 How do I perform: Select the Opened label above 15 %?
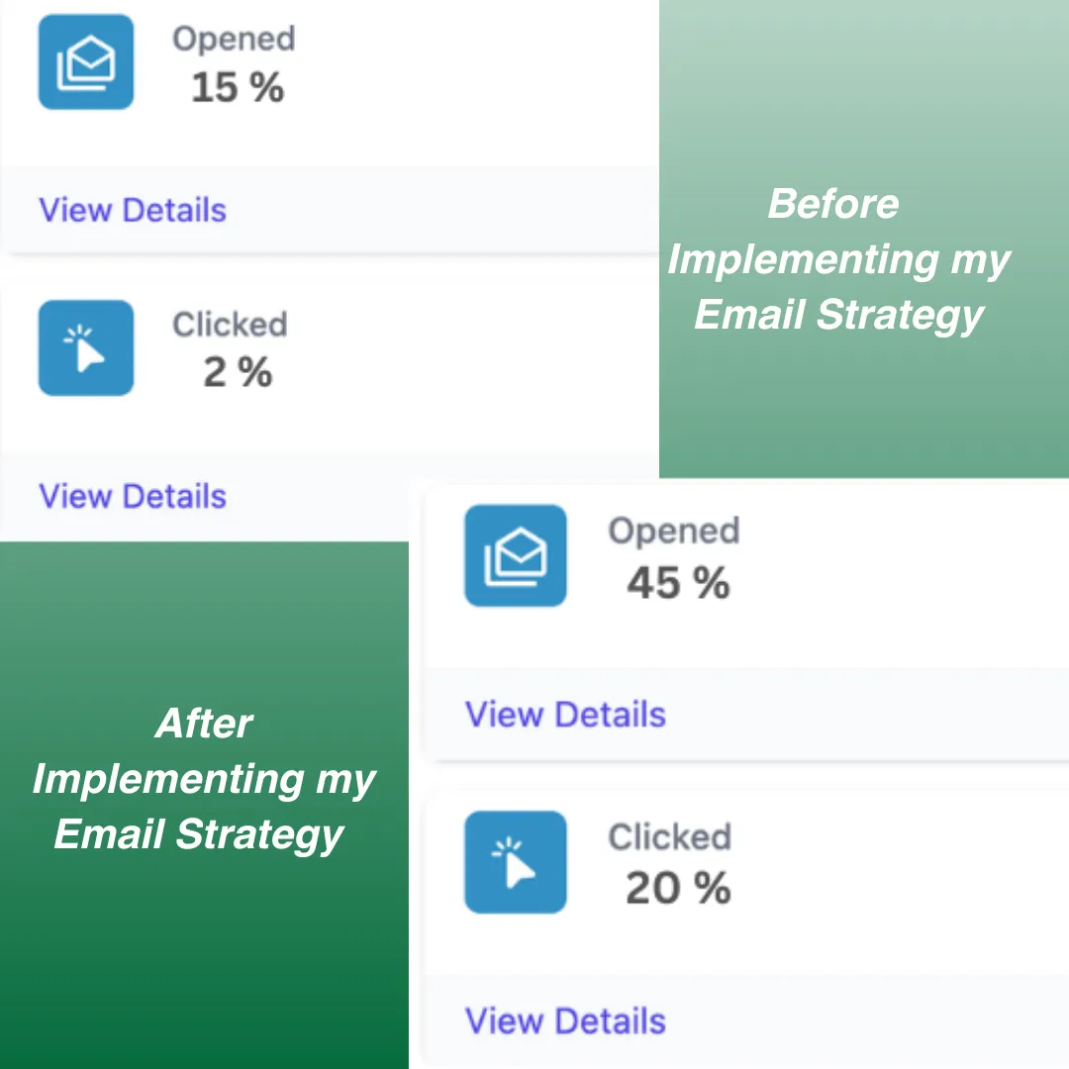[x=234, y=39]
